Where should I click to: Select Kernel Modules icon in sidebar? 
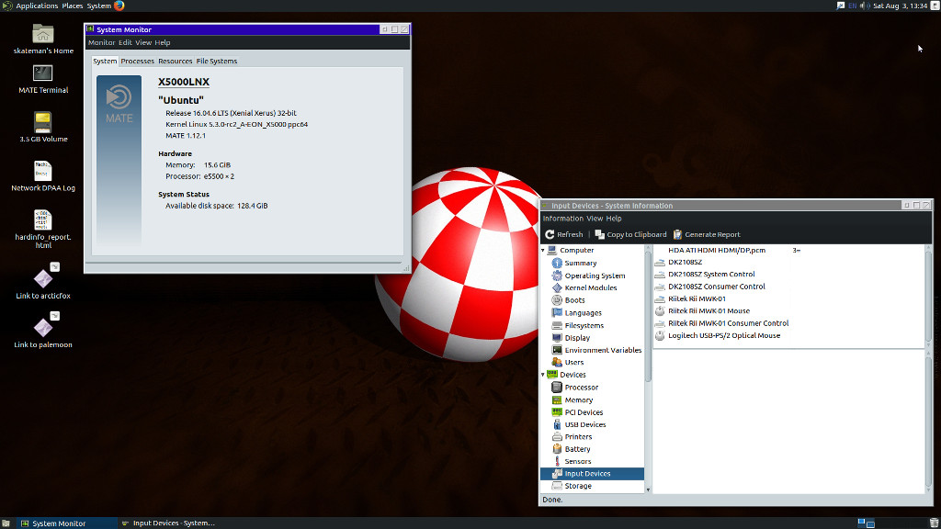tap(557, 287)
